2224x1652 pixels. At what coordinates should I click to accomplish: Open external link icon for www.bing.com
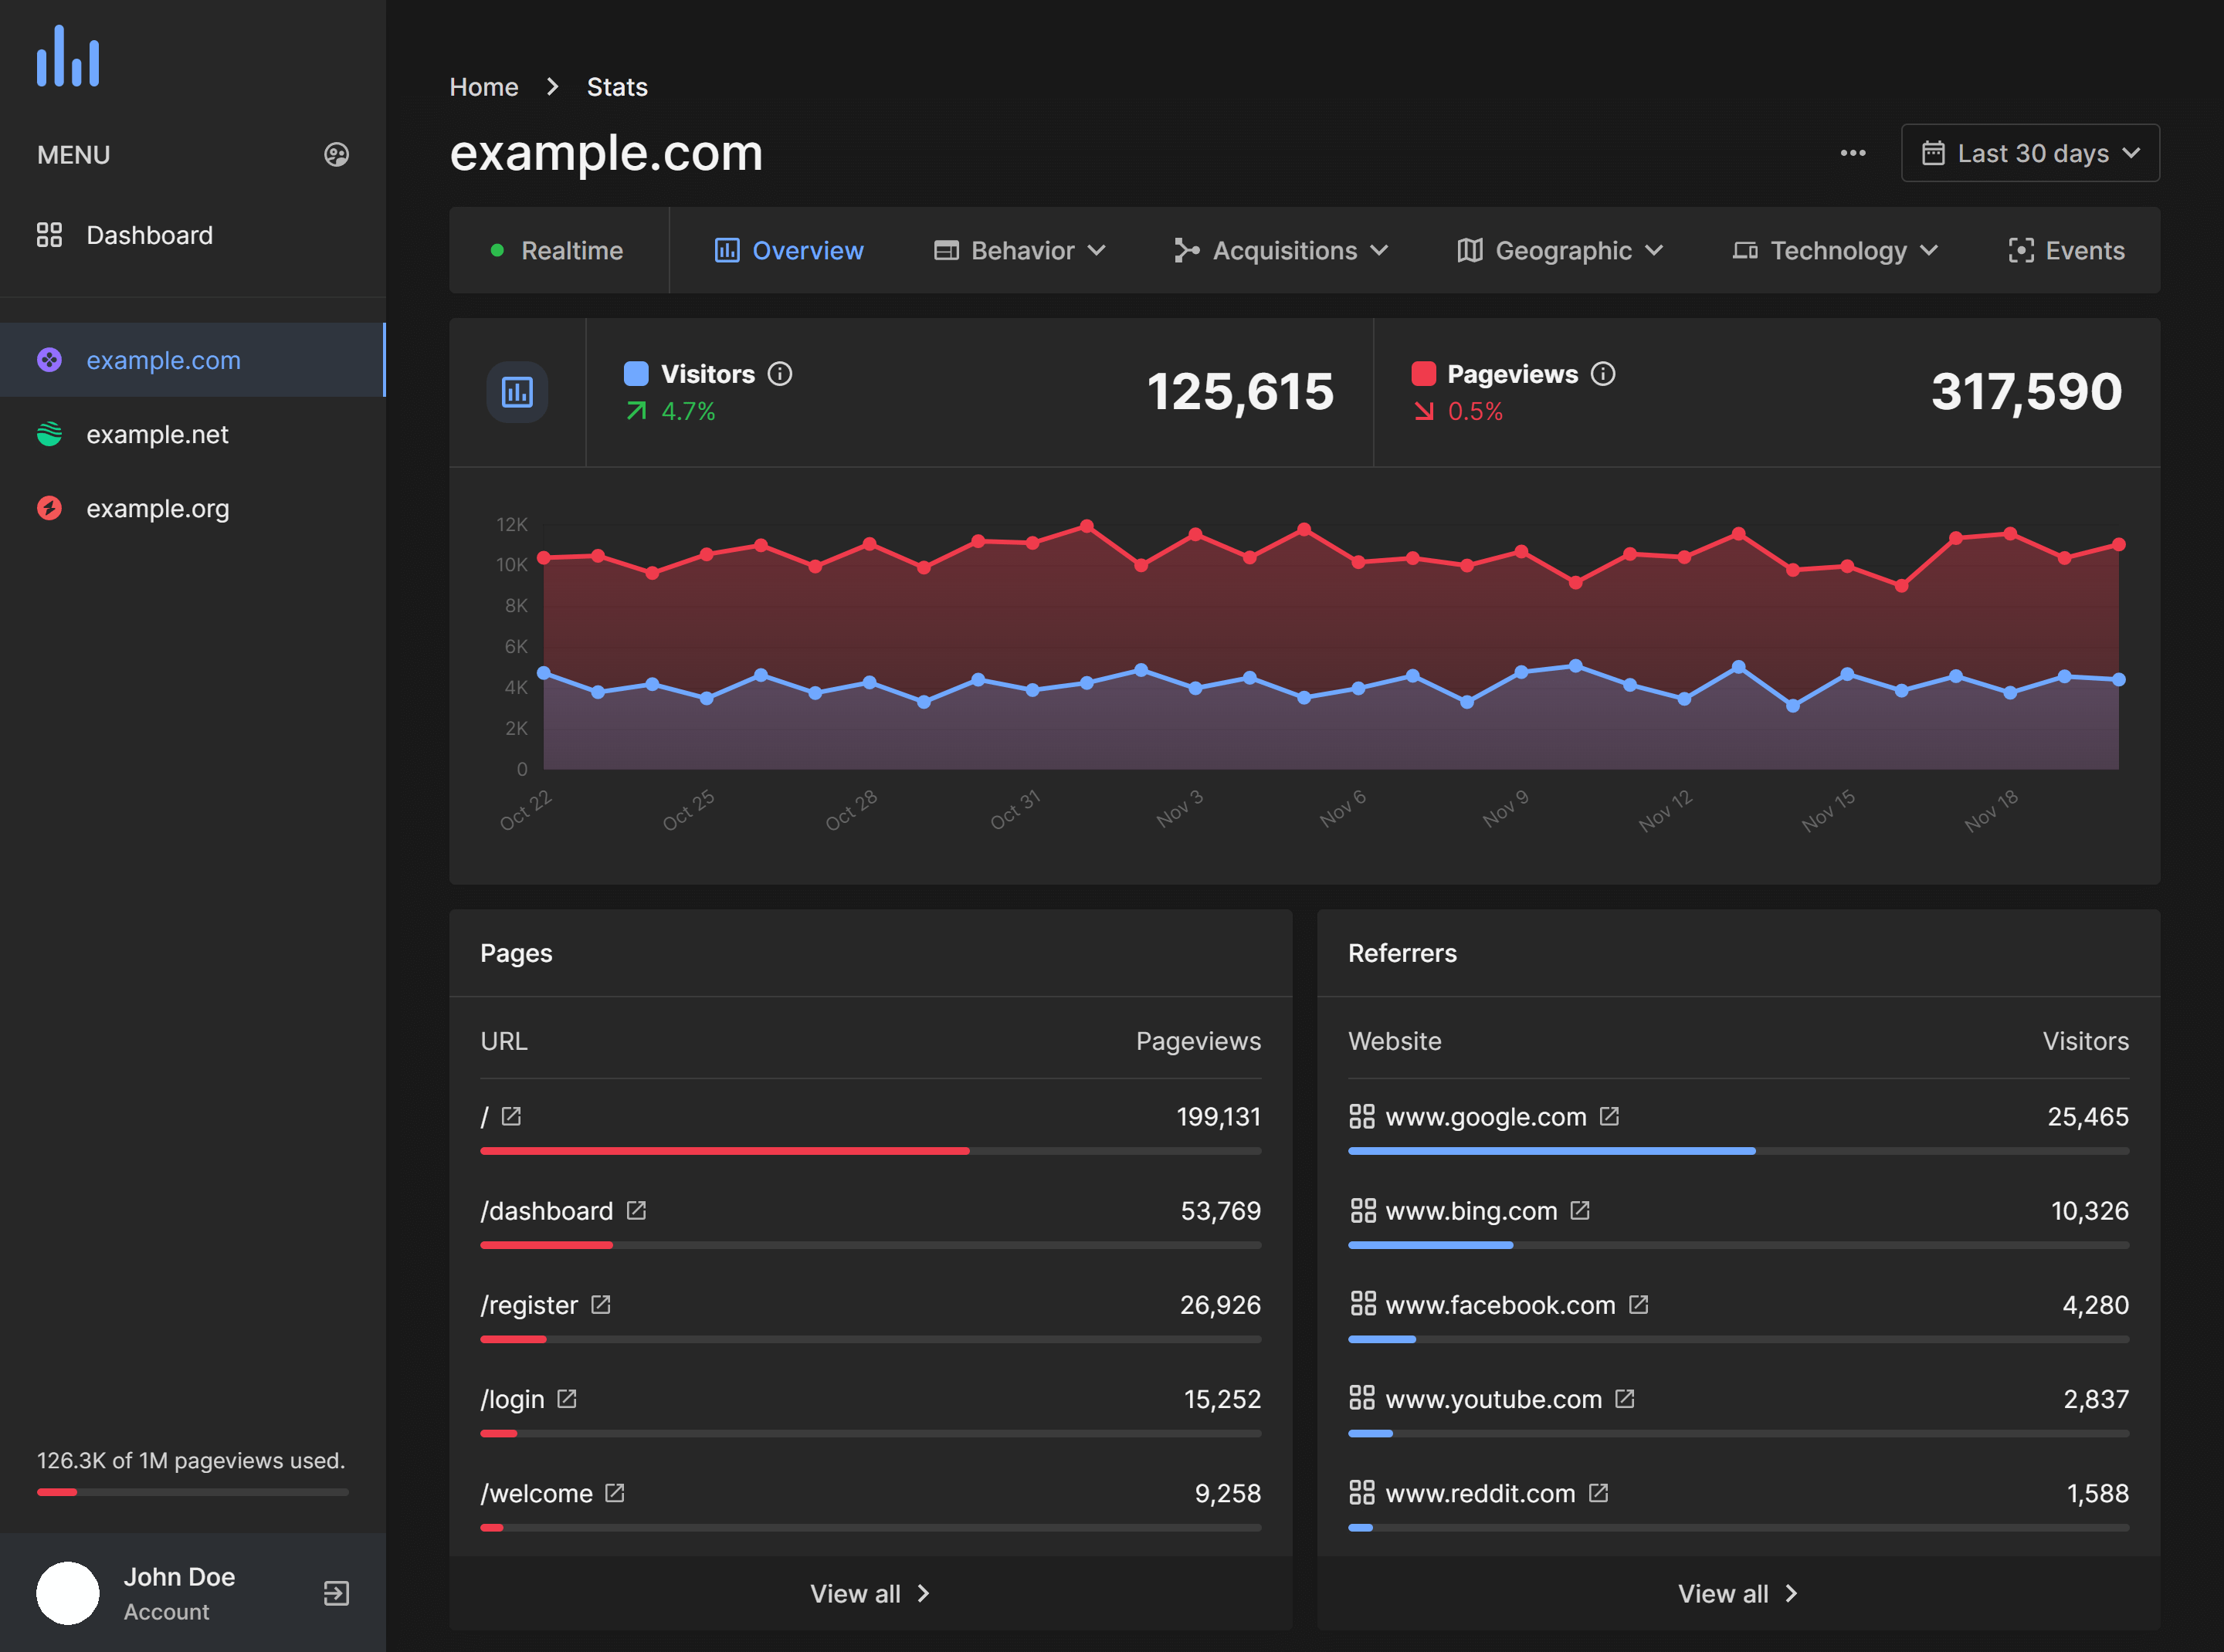[x=1580, y=1210]
